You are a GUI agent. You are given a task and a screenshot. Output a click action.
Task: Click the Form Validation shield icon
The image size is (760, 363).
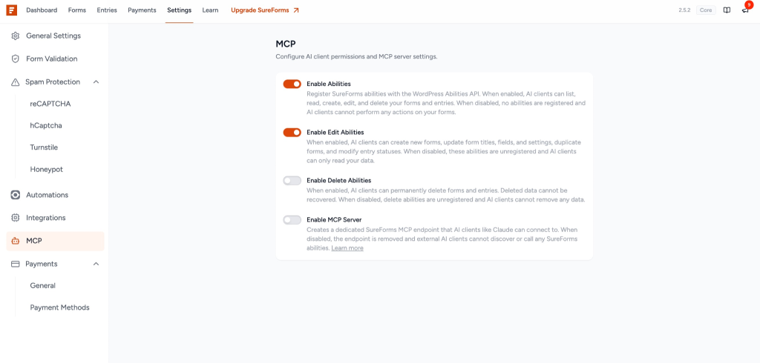(16, 59)
